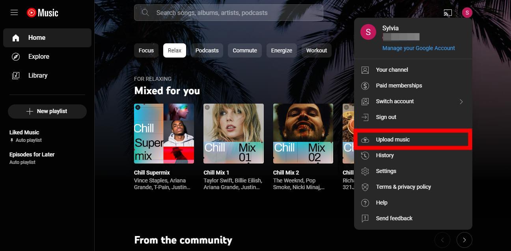The height and width of the screenshot is (251, 511).
Task: Click the Chill Mix 2 title text
Action: [286, 173]
